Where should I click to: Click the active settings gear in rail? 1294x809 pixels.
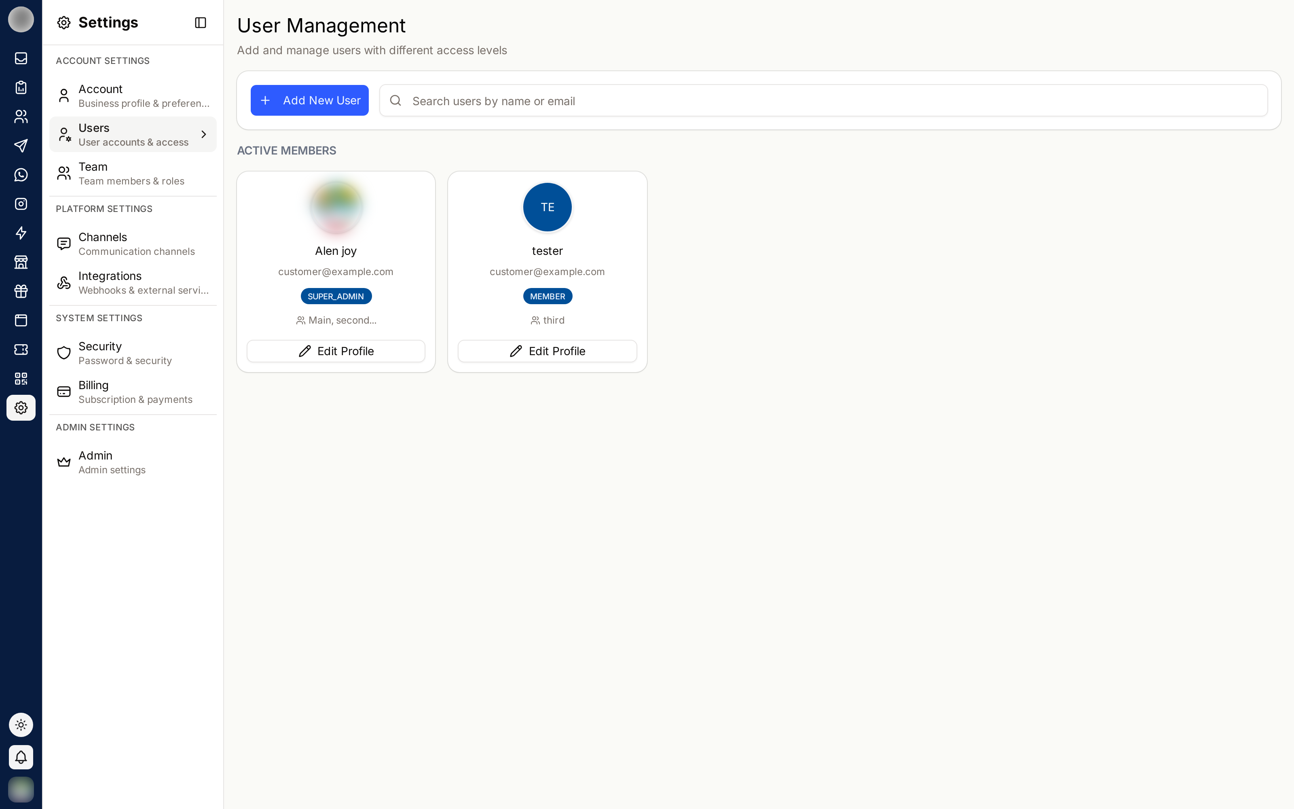click(21, 408)
